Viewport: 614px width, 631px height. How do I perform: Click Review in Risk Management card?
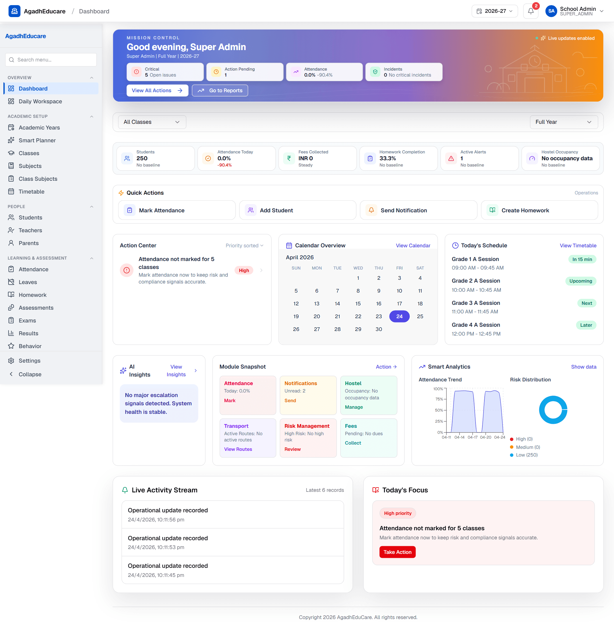[292, 449]
